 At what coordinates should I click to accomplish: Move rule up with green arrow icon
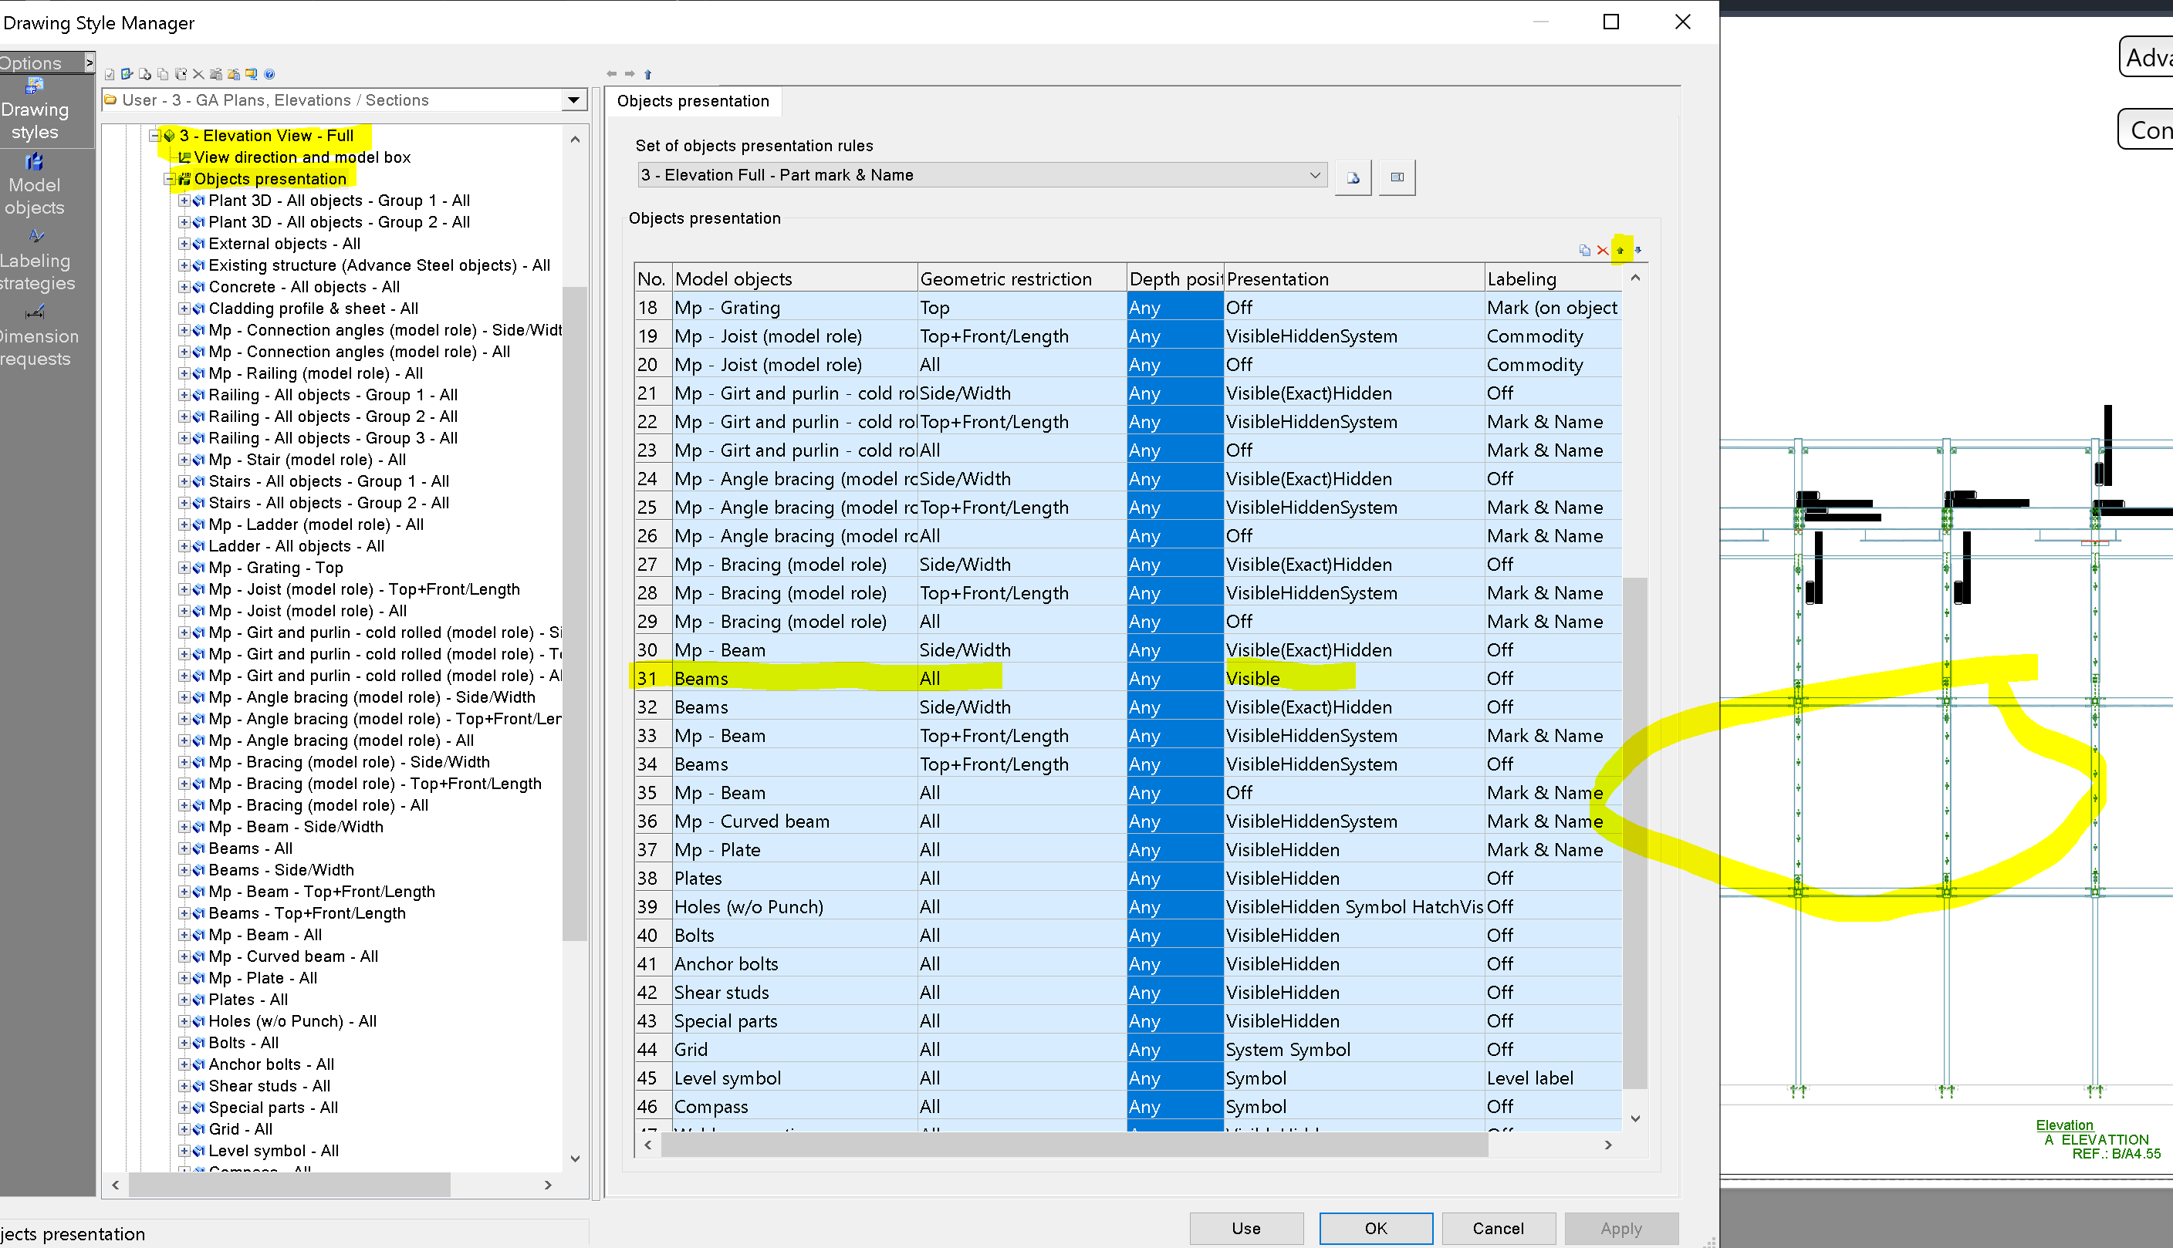pos(1620,250)
